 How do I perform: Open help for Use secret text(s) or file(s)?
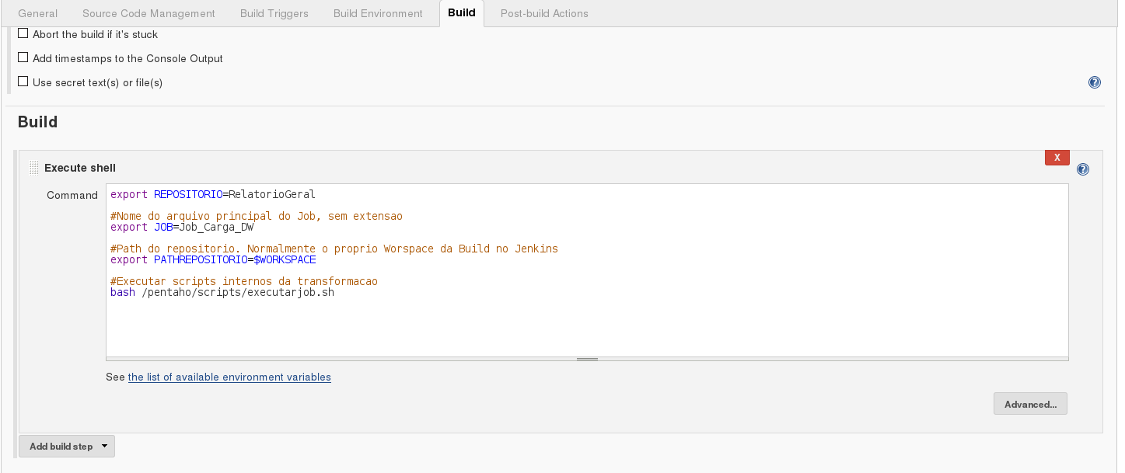[1095, 82]
